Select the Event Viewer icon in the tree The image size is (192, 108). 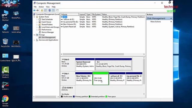[40, 22]
